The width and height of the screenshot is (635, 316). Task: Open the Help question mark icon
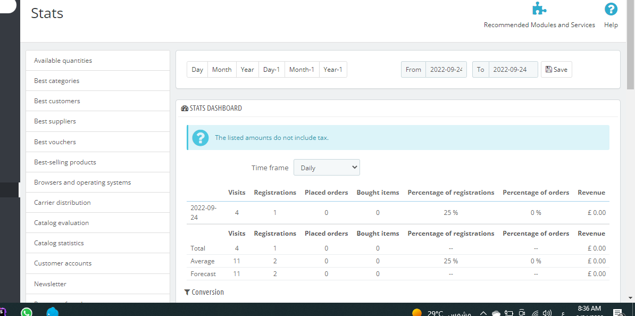[x=611, y=9]
